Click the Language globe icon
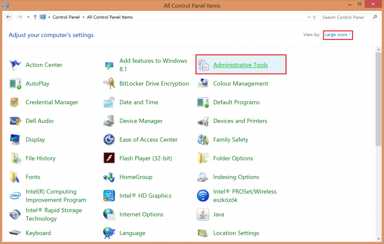The image size is (384, 244). tap(109, 233)
